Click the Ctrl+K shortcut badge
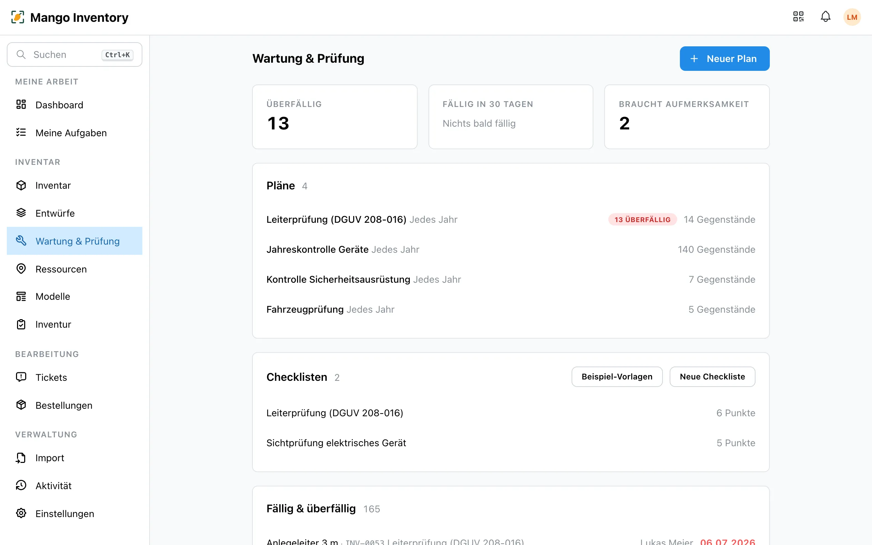The width and height of the screenshot is (872, 545). click(118, 55)
